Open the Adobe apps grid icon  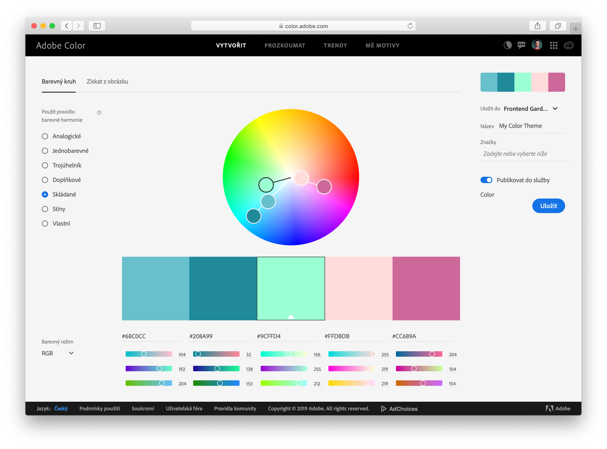(x=553, y=46)
